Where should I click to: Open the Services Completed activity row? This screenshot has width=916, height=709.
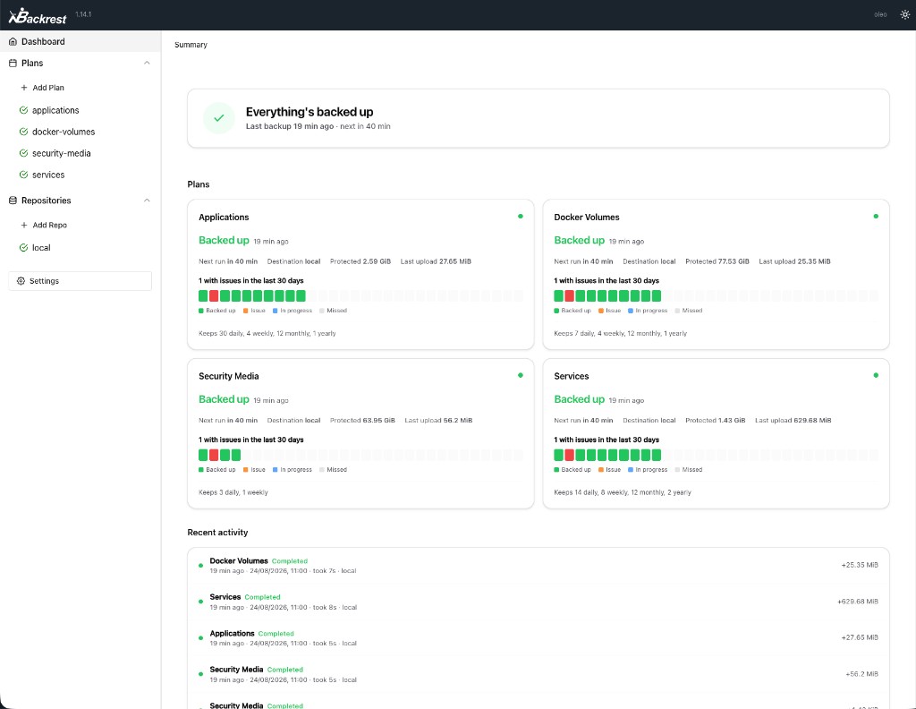[x=538, y=602]
